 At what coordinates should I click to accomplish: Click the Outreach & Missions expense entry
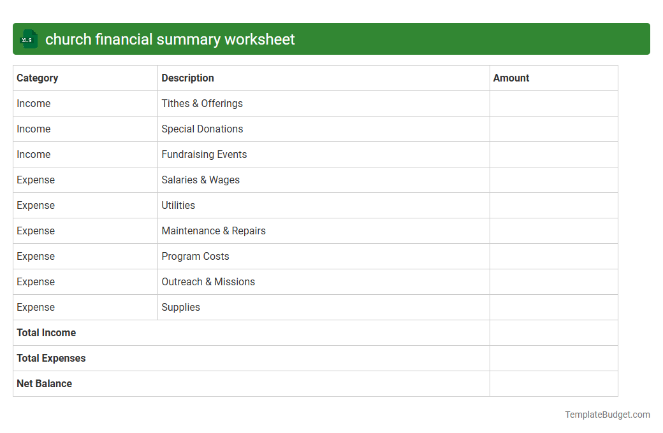click(208, 281)
